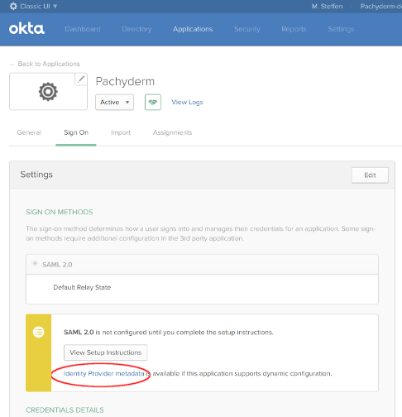The image size is (402, 417).
Task: Switch to the Import tab
Action: [121, 132]
